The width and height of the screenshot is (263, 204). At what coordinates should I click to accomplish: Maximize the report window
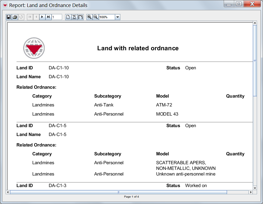click(239, 4)
